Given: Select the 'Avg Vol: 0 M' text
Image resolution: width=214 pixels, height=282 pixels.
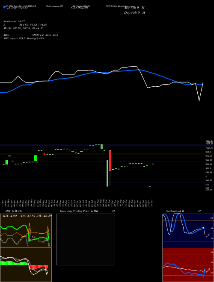Looking at the screenshot, I should [x=134, y=8].
